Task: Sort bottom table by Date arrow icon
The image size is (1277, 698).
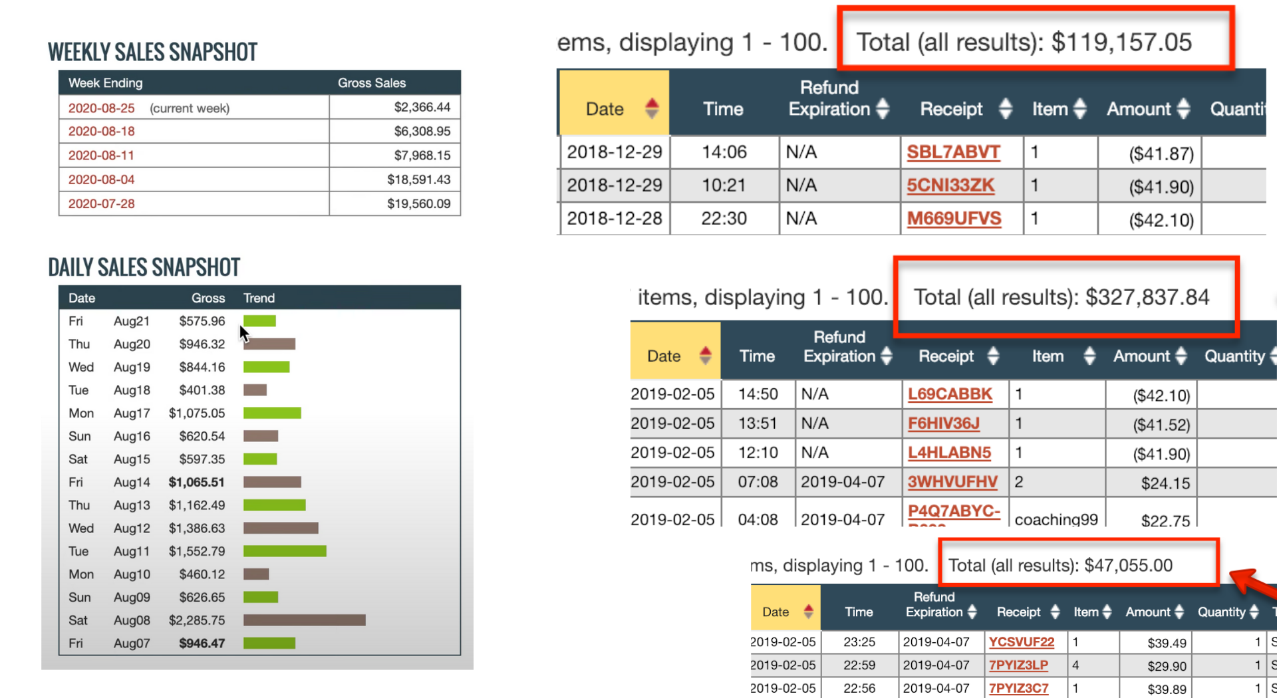Action: (808, 612)
